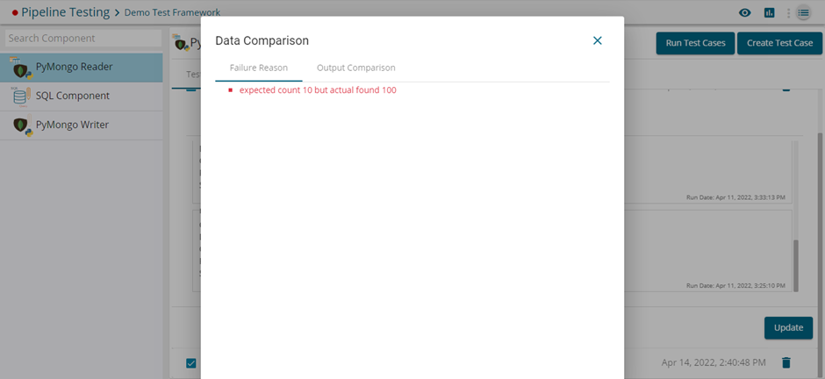Click the PyMongo Writer icon in sidebar
825x379 pixels.
(x=22, y=125)
